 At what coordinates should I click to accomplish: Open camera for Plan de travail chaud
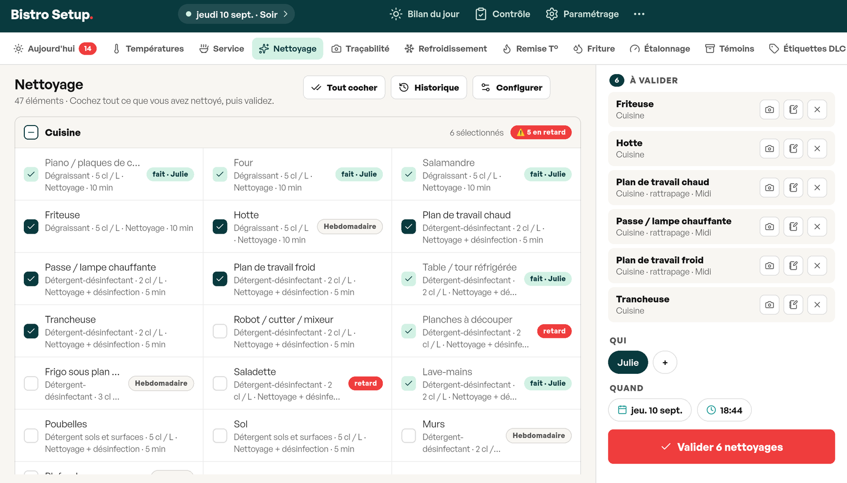[770, 187]
